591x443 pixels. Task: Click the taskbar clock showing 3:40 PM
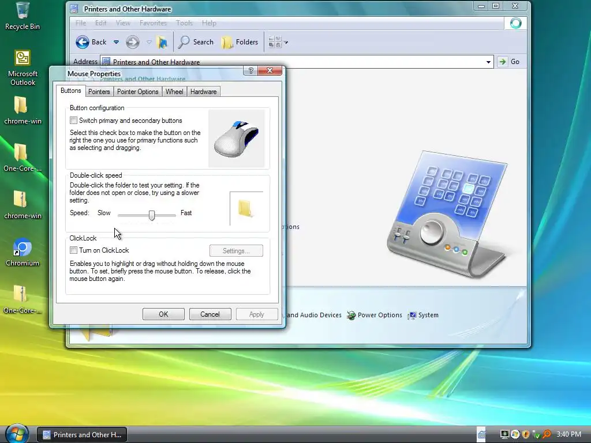coord(568,434)
